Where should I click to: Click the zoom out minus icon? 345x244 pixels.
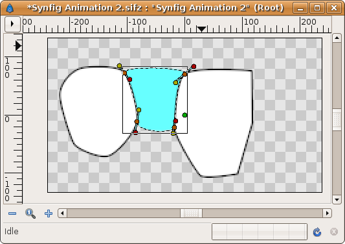point(12,213)
